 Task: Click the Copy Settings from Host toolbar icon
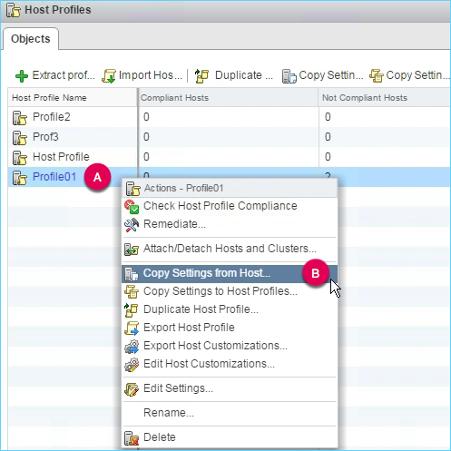tap(289, 76)
